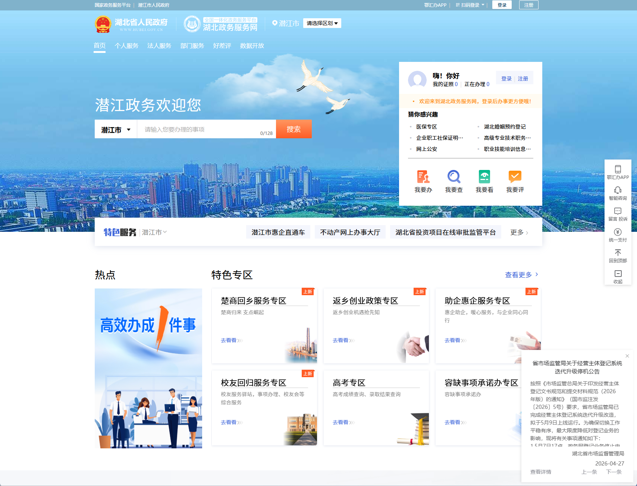Click 去看看 in 助企惠企服务专区 card
Image resolution: width=637 pixels, height=486 pixels.
455,340
